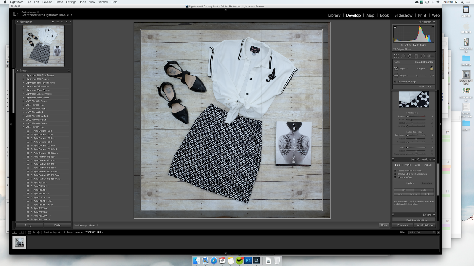Add a new preset with plus icon
The width and height of the screenshot is (474, 266).
[x=69, y=71]
